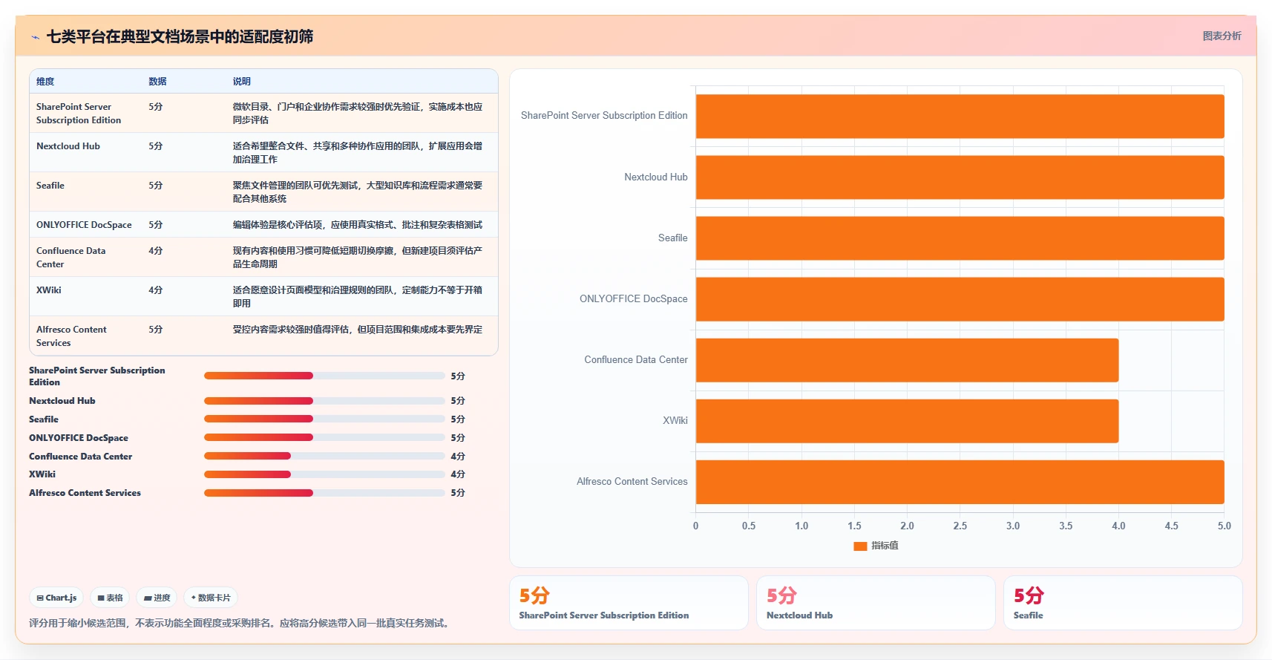This screenshot has height=660, width=1272.
Task: Open the SharePoint Server Subscription Edition score card
Action: pyautogui.click(x=629, y=603)
